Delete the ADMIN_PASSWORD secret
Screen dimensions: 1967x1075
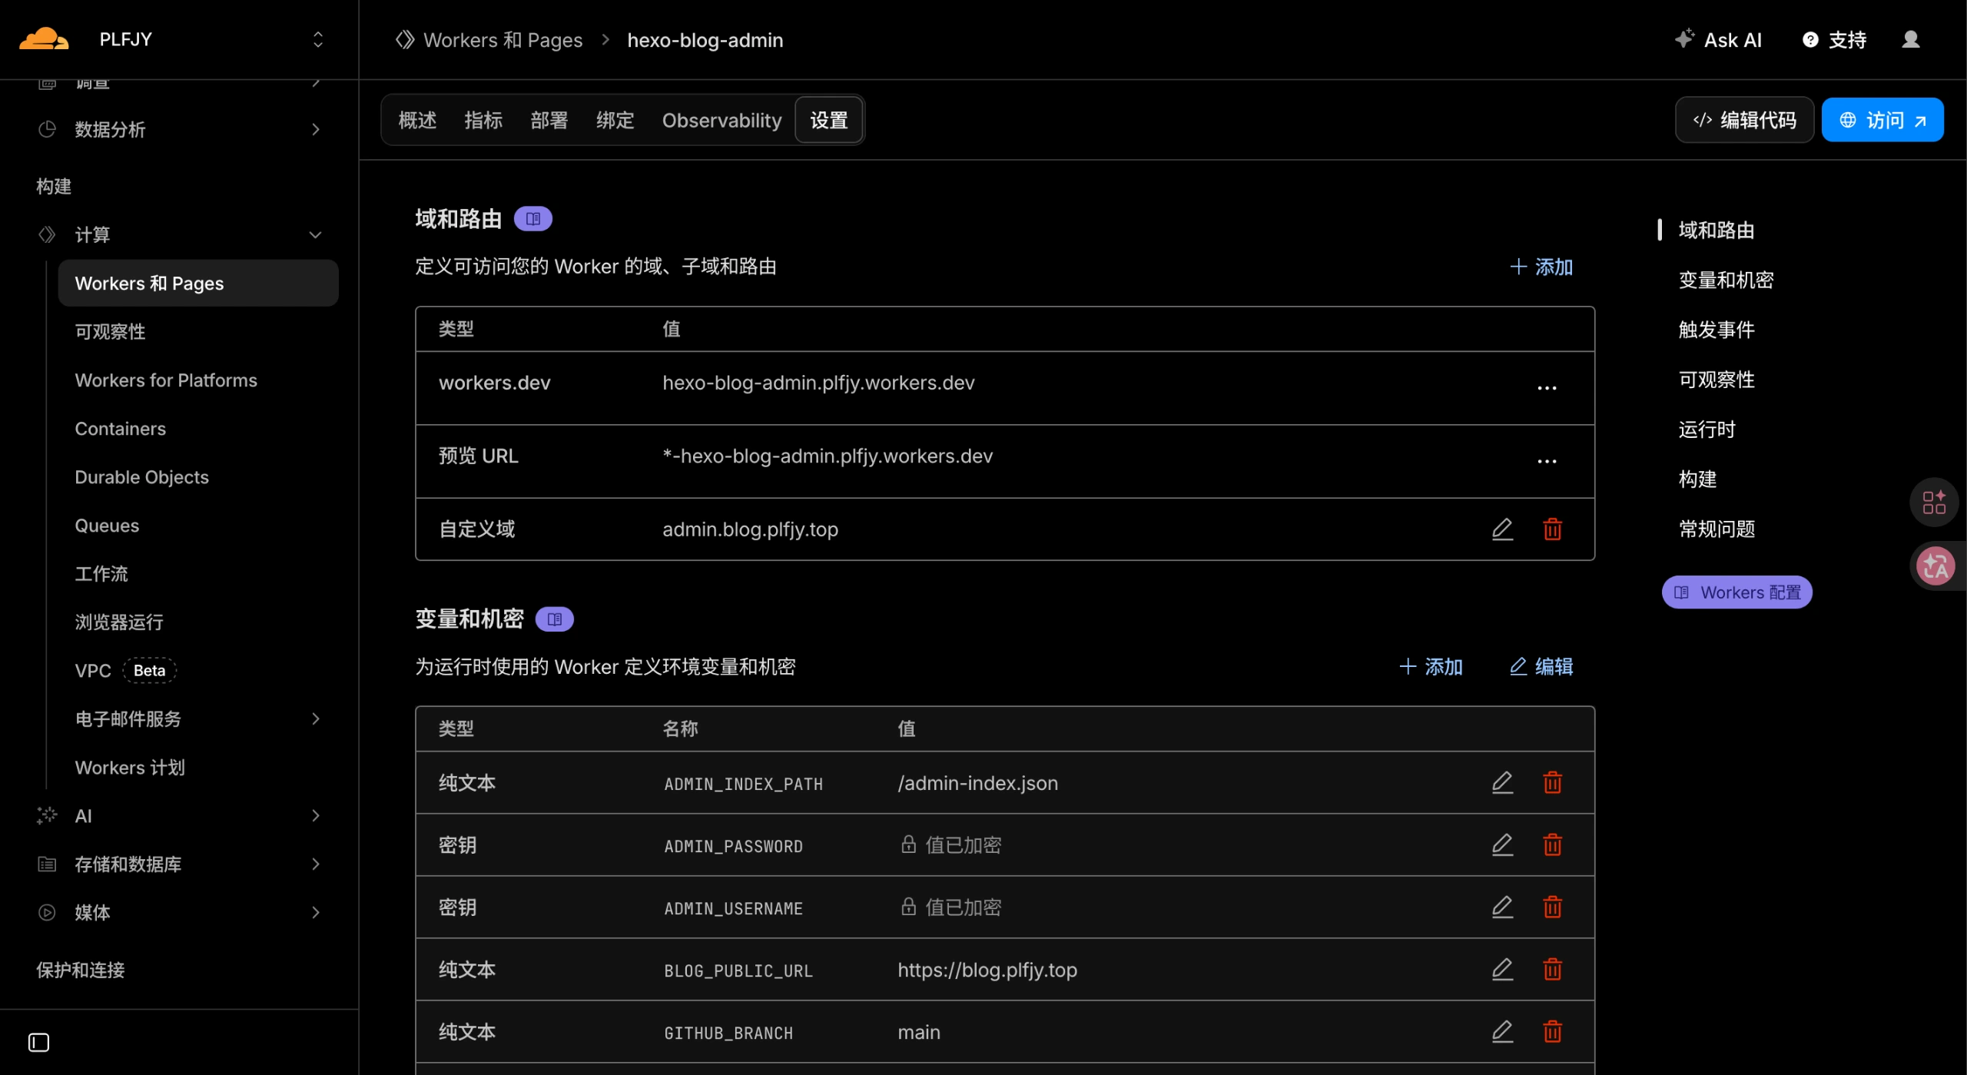click(x=1552, y=844)
